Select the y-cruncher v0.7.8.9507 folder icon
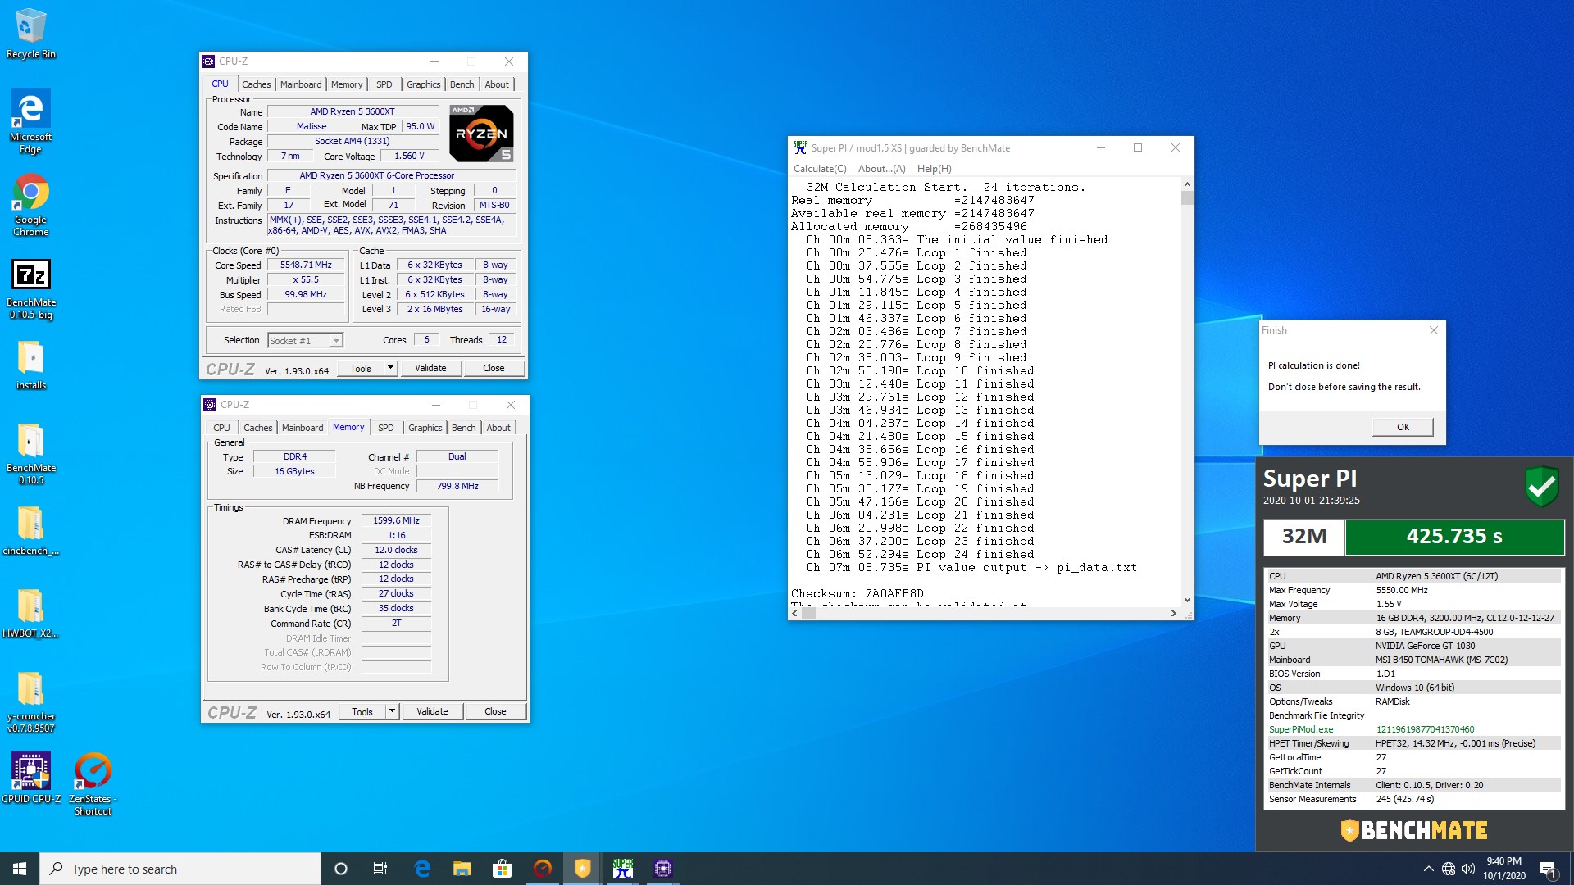Image resolution: width=1574 pixels, height=885 pixels. 30,701
